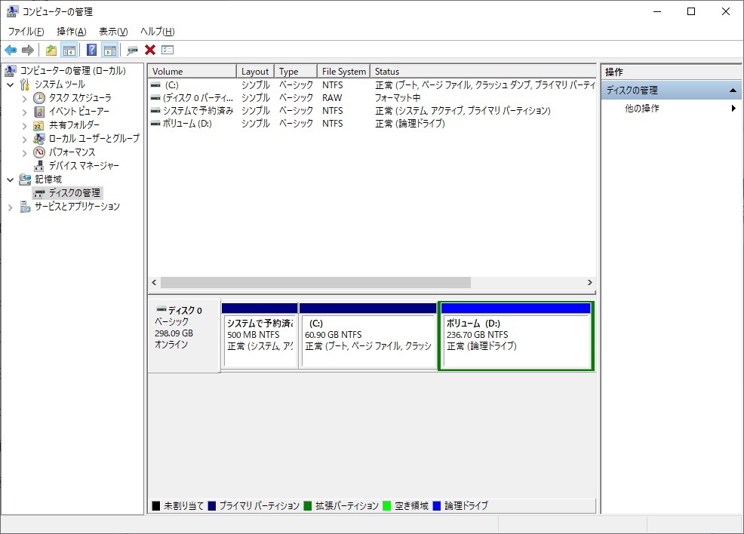The width and height of the screenshot is (744, 534).
Task: Click the Back arrow toolbar icon
Action: click(11, 50)
